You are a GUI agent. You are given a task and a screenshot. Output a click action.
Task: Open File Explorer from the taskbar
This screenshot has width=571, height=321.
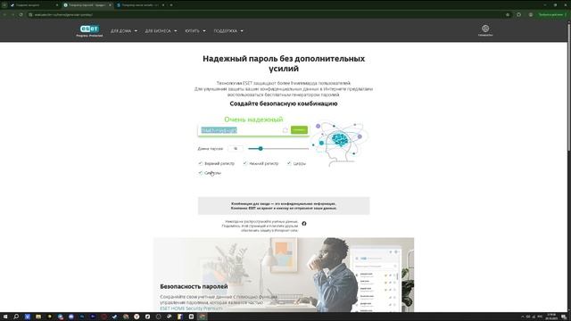(x=38, y=317)
